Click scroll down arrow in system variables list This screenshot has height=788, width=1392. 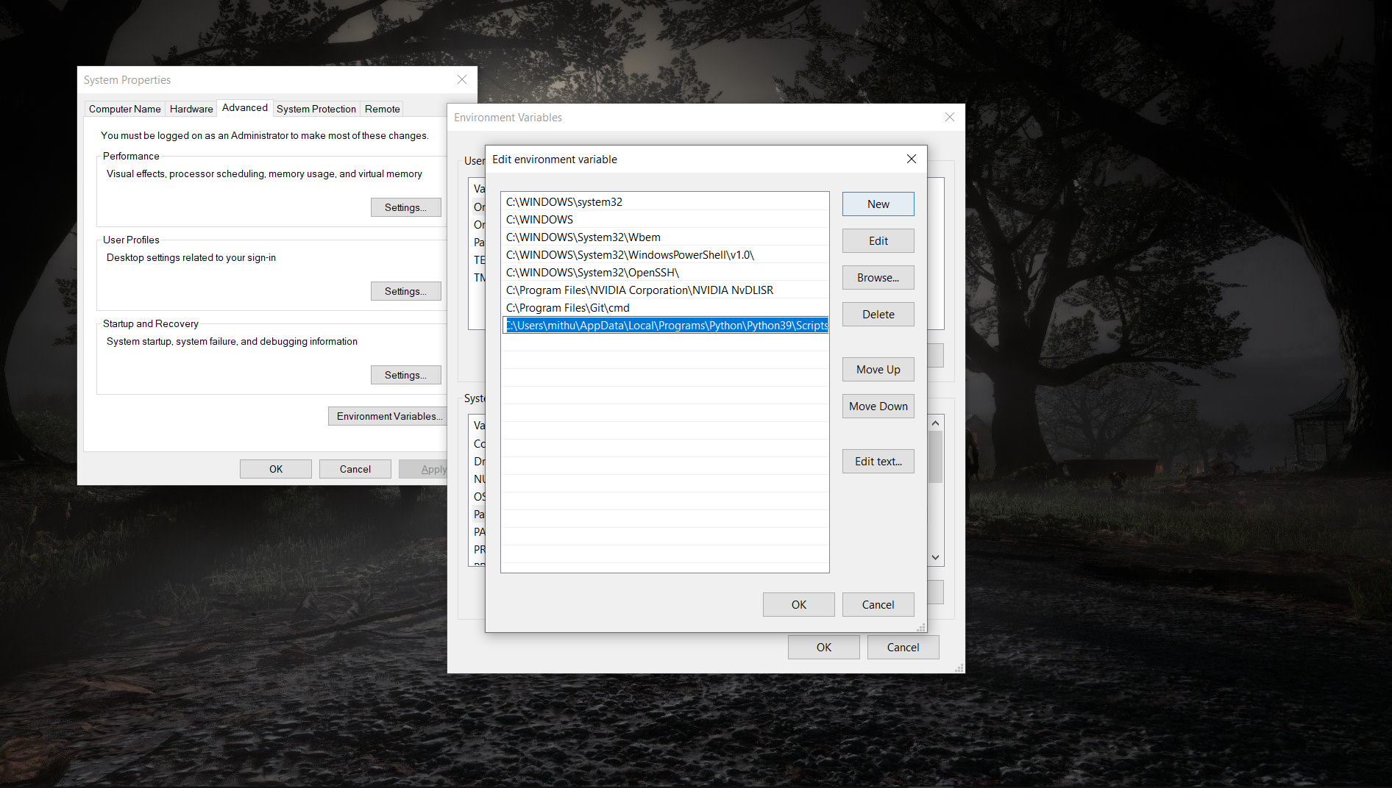point(935,558)
